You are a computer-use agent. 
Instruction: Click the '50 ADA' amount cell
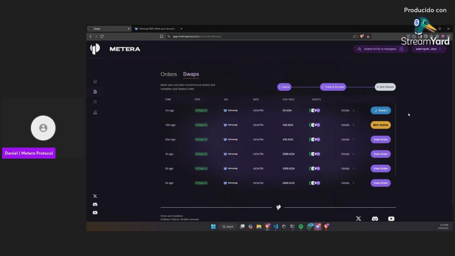(287, 111)
